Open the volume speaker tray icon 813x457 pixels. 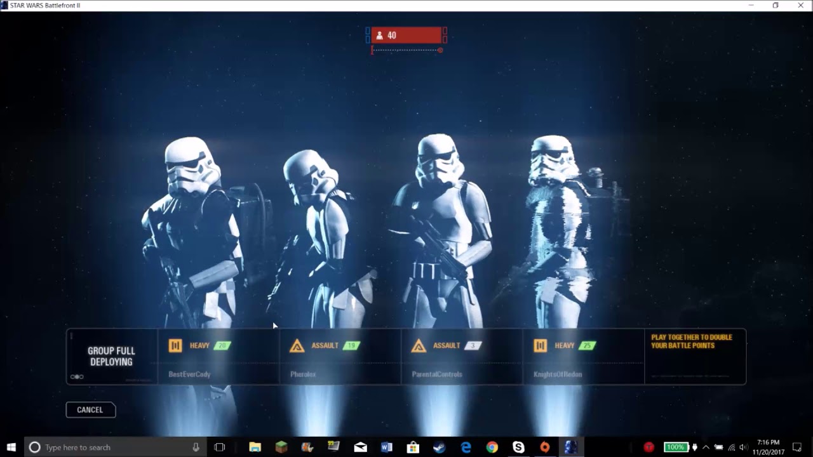pos(744,447)
